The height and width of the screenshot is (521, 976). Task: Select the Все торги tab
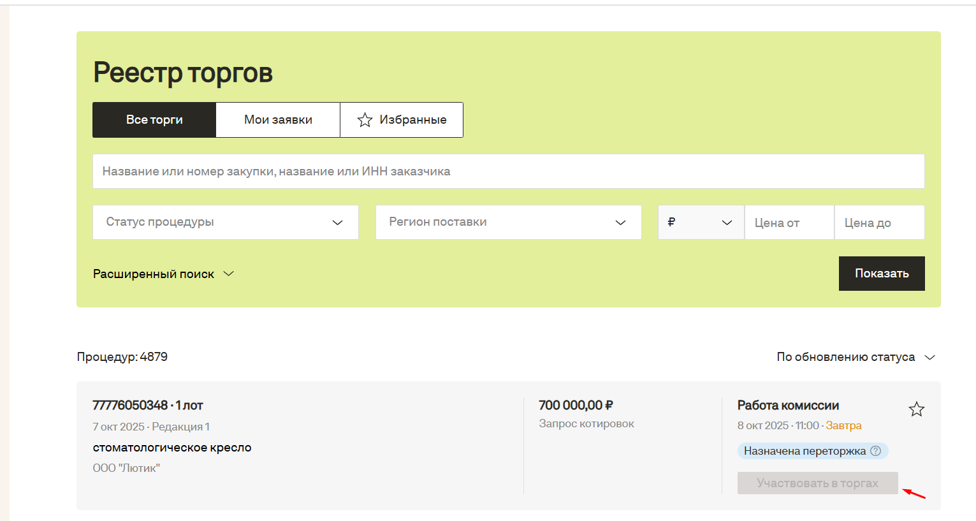(x=154, y=120)
